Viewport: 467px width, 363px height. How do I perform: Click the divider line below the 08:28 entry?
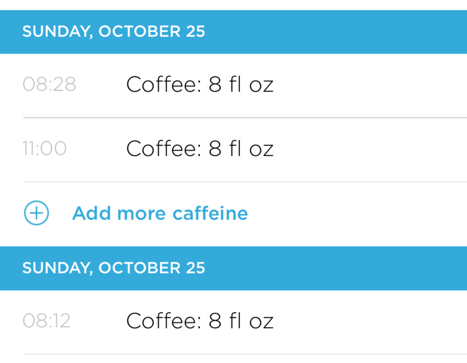pos(244,118)
